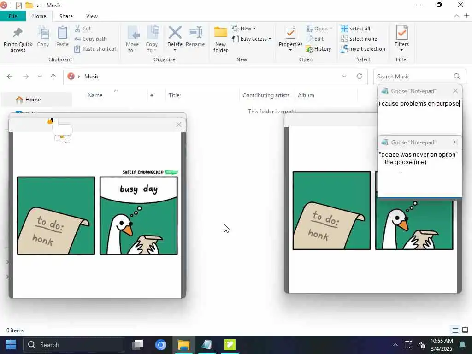Open the notifications bell
This screenshot has width=472, height=354.
click(x=462, y=345)
